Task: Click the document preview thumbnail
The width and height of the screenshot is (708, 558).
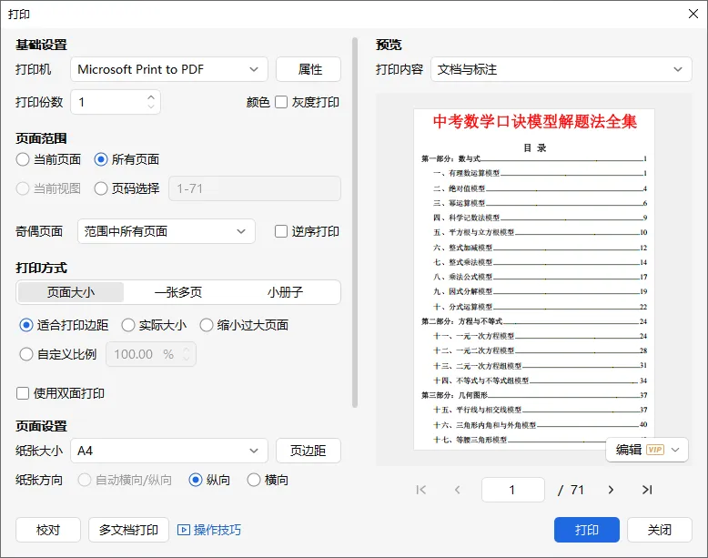Action: tap(533, 279)
